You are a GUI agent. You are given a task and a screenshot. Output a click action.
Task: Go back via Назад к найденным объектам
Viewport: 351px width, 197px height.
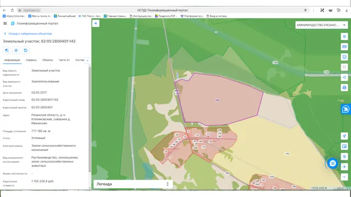click(x=28, y=33)
